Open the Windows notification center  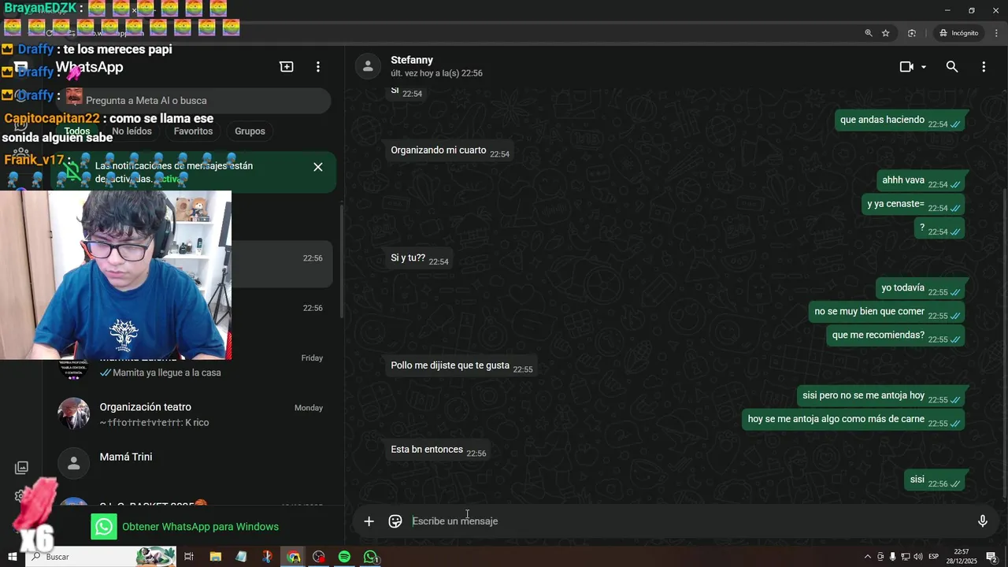(x=991, y=557)
